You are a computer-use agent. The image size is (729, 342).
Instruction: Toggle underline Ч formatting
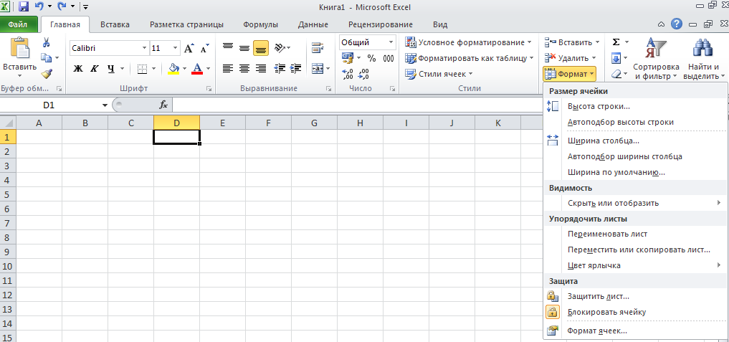pyautogui.click(x=110, y=69)
